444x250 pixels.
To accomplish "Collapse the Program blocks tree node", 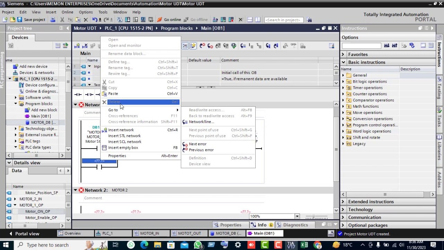I will tap(16, 104).
